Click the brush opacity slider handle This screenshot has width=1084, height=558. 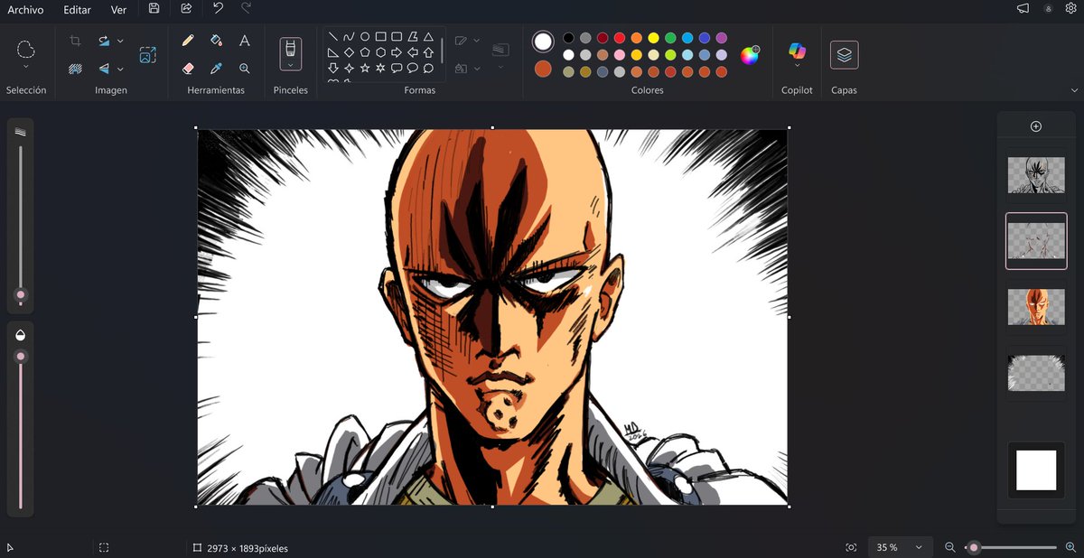pos(21,357)
